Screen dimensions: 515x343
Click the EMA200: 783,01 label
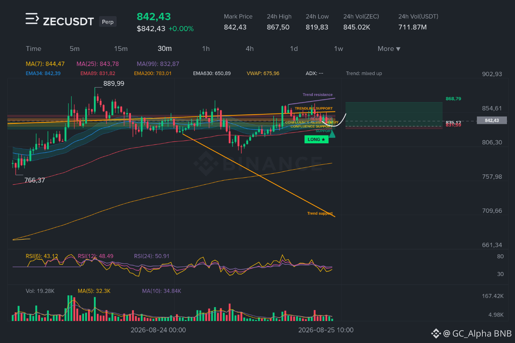pyautogui.click(x=153, y=73)
